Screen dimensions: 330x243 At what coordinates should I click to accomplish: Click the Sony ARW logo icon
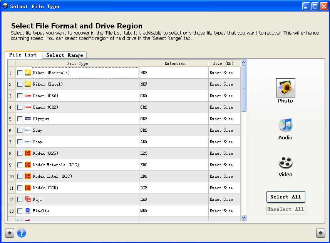[28, 142]
